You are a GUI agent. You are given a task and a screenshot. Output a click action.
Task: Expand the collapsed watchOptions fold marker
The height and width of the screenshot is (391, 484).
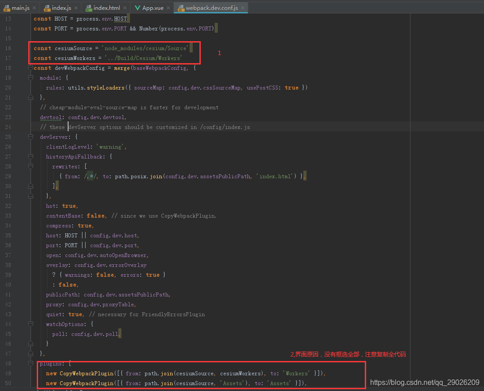(x=30, y=324)
